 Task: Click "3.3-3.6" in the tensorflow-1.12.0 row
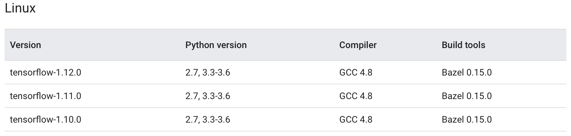pos(216,72)
